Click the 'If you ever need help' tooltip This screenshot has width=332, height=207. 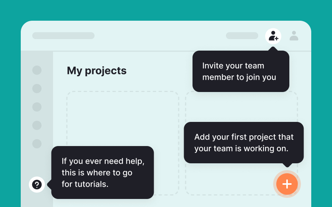point(103,172)
